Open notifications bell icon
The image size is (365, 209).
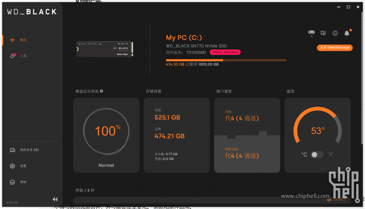pos(347,33)
